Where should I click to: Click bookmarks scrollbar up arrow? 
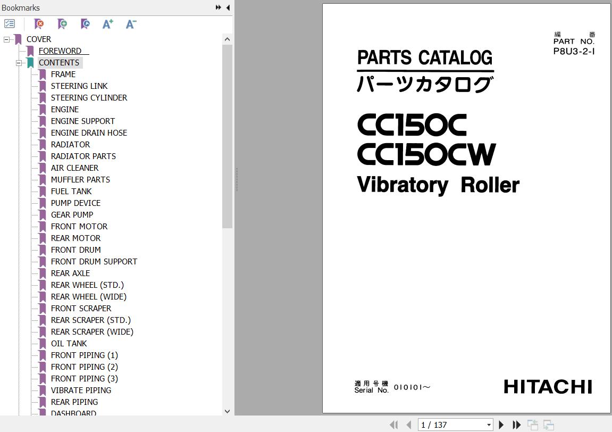coord(227,39)
